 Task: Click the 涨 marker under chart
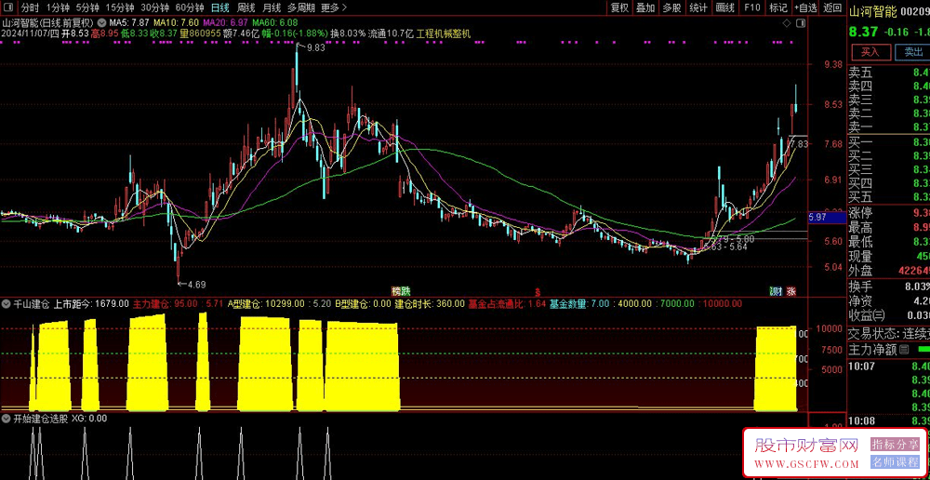point(791,291)
